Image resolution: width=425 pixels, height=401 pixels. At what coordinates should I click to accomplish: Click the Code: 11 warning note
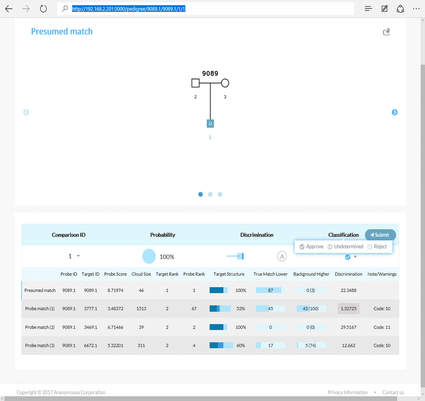[x=382, y=327]
